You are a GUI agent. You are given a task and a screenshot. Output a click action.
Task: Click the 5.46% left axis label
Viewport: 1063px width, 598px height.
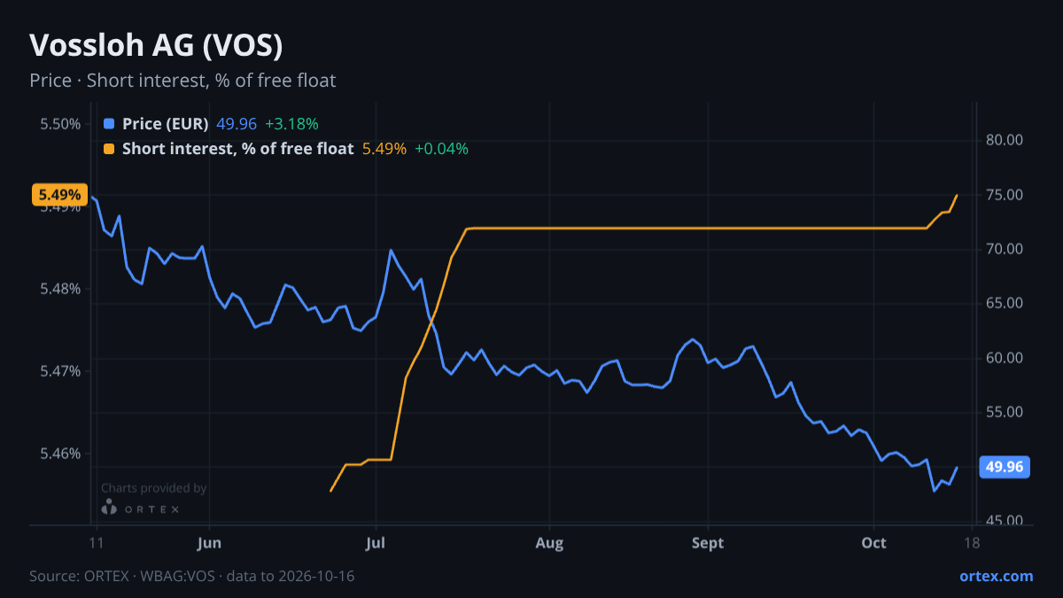60,454
